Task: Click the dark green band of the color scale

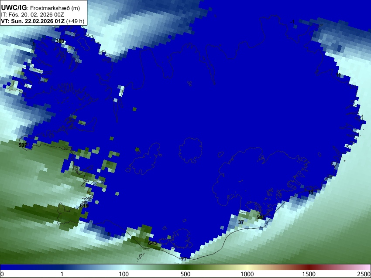Action: coord(185,268)
